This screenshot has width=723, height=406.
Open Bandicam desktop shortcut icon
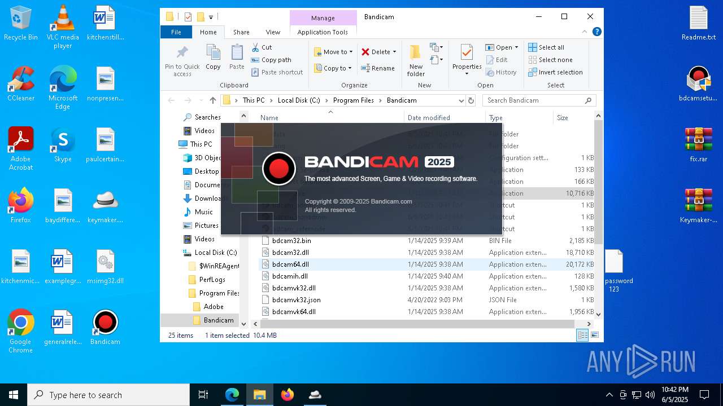tap(105, 328)
